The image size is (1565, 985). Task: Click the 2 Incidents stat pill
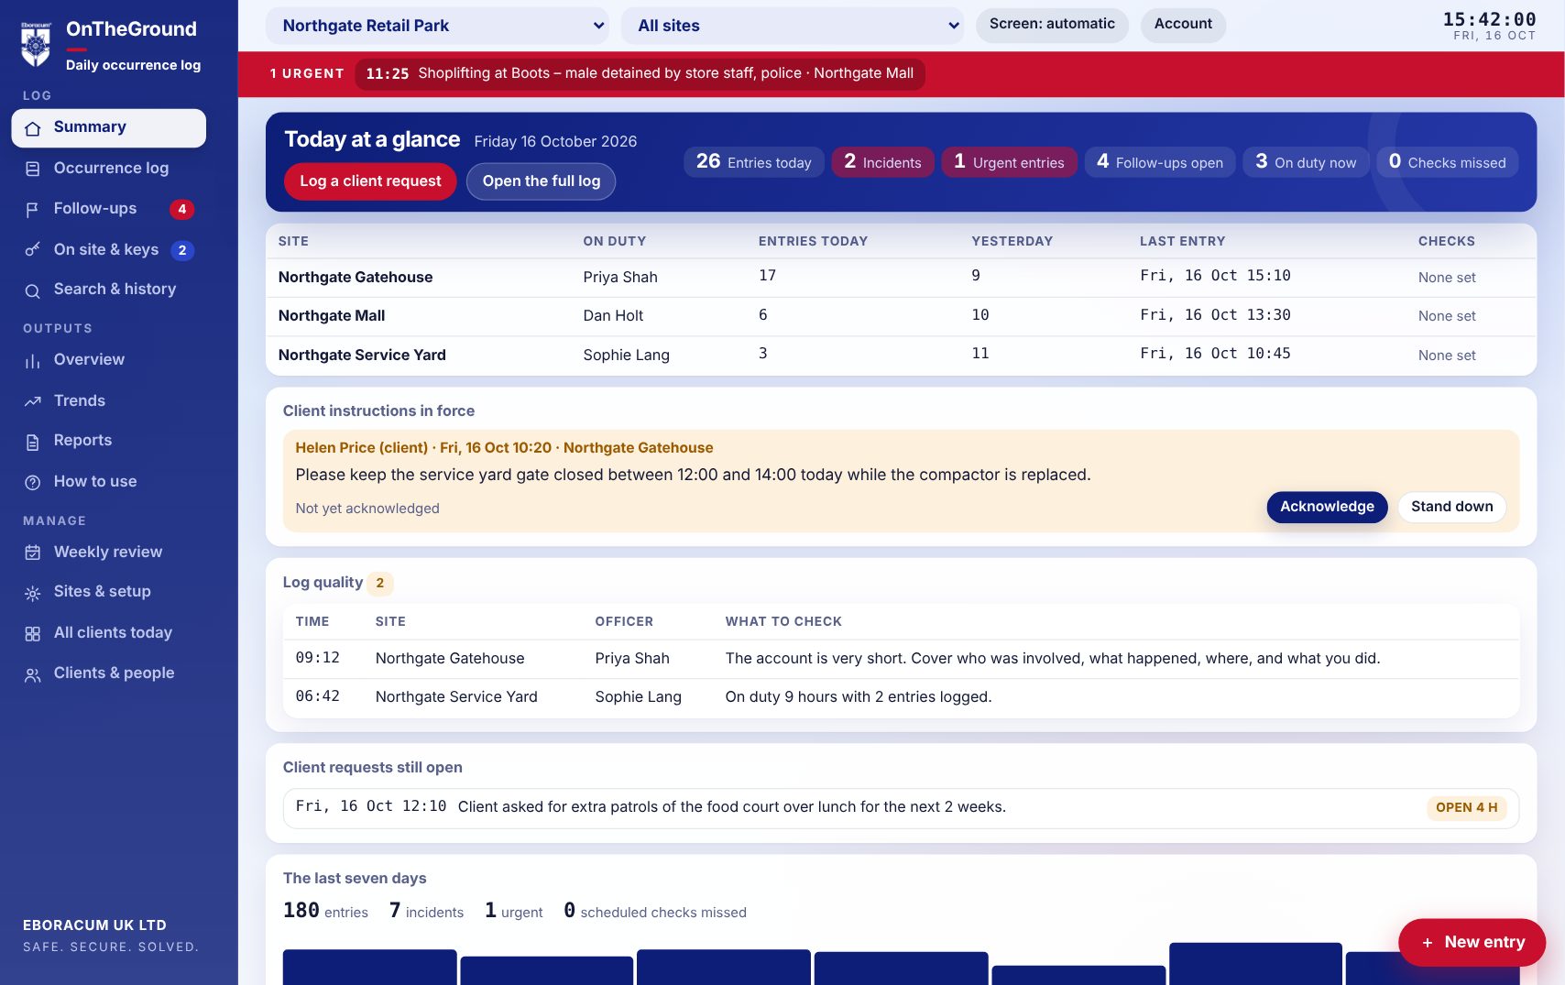pos(882,162)
